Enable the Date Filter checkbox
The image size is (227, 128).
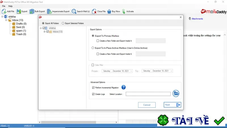pyautogui.click(x=93, y=65)
